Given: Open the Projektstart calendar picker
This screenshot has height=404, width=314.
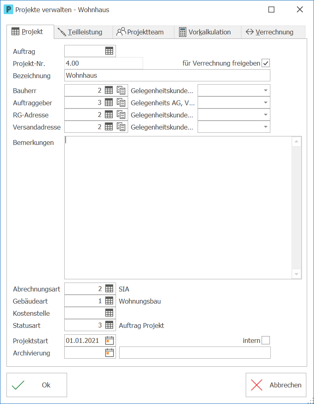Looking at the screenshot, I should [x=109, y=340].
